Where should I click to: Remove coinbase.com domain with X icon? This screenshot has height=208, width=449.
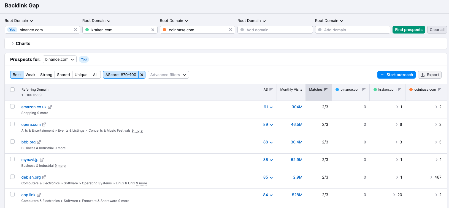[231, 30]
